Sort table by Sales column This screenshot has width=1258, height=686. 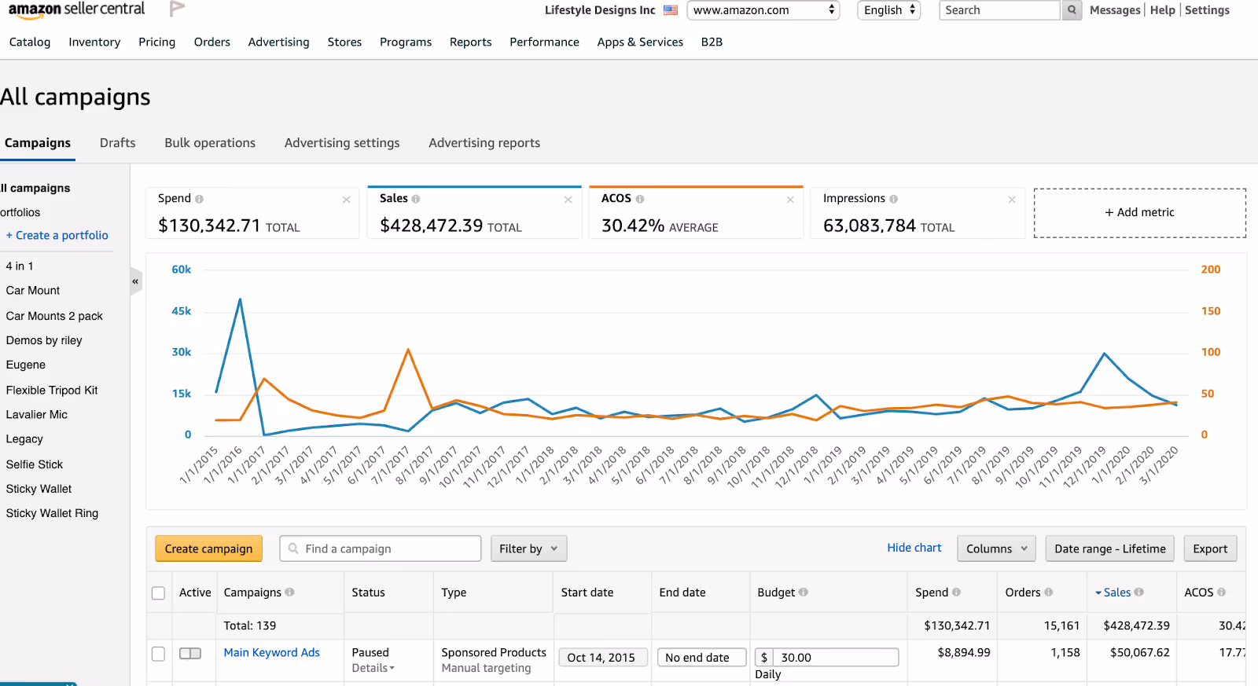(1116, 592)
